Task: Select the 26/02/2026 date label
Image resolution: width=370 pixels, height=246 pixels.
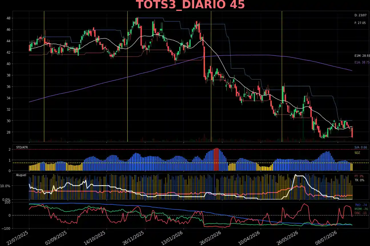Action: [x=211, y=238]
